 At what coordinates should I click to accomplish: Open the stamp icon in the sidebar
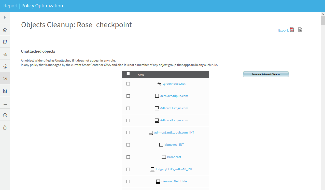(x=5, y=66)
